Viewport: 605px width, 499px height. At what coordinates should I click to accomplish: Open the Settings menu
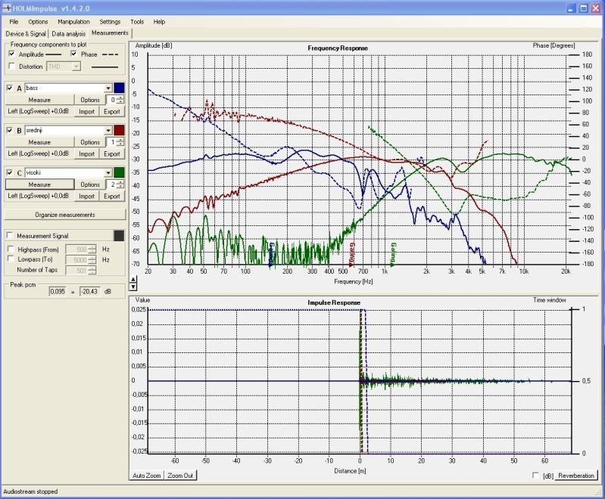[110, 22]
